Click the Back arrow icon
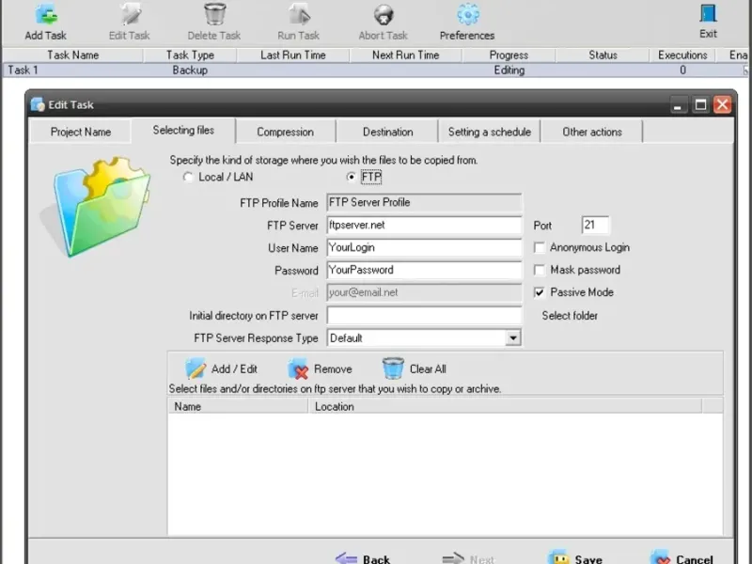The width and height of the screenshot is (752, 564). (x=346, y=558)
